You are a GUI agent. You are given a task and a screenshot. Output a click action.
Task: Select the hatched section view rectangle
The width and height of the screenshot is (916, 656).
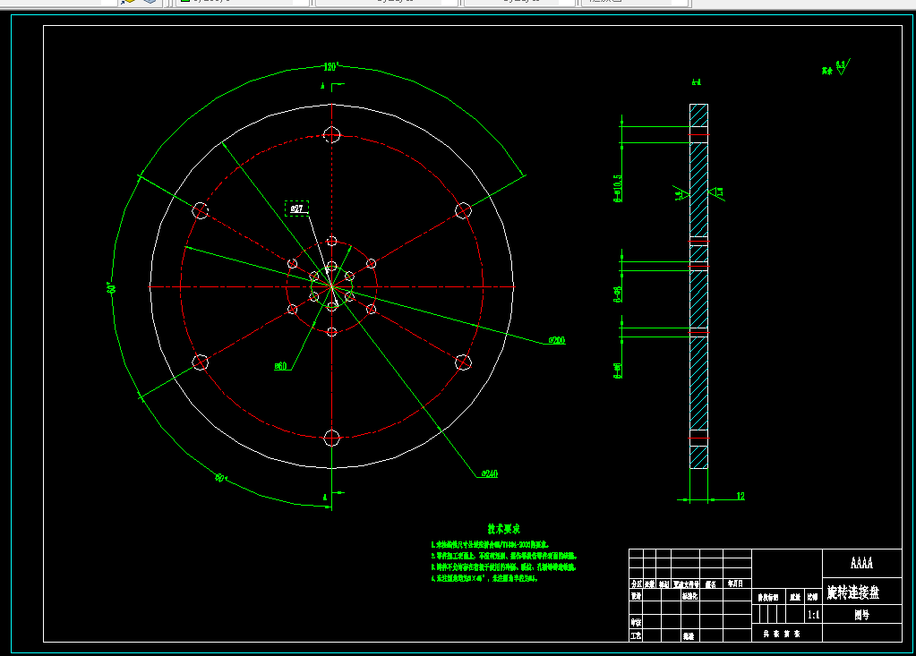[698, 286]
